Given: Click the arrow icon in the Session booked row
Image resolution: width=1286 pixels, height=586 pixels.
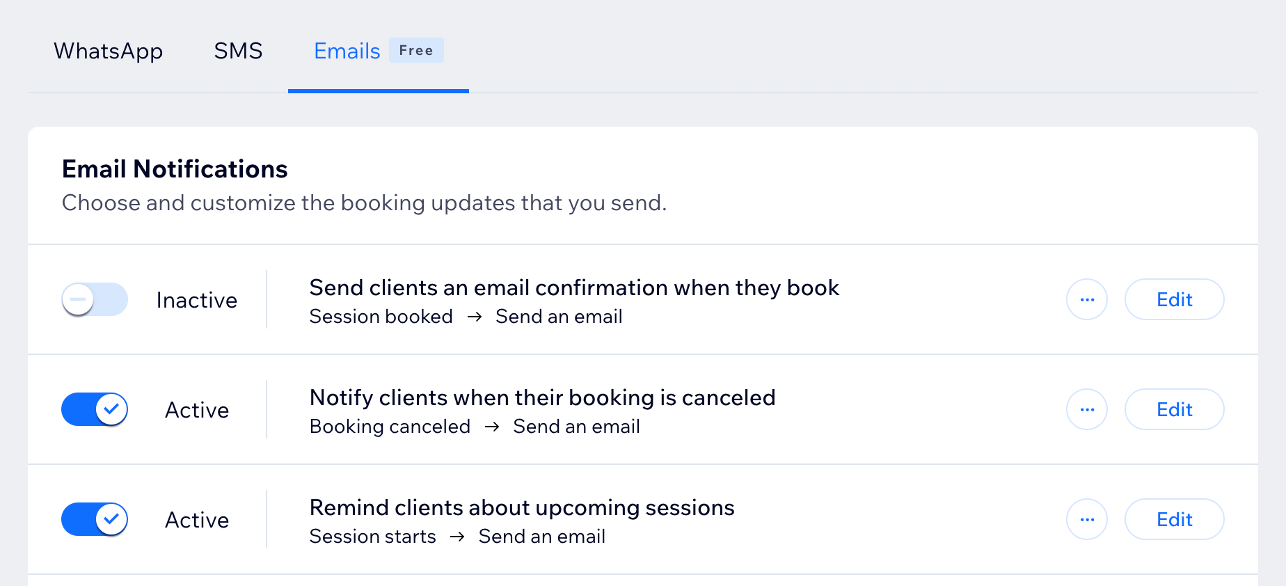Looking at the screenshot, I should pos(476,317).
